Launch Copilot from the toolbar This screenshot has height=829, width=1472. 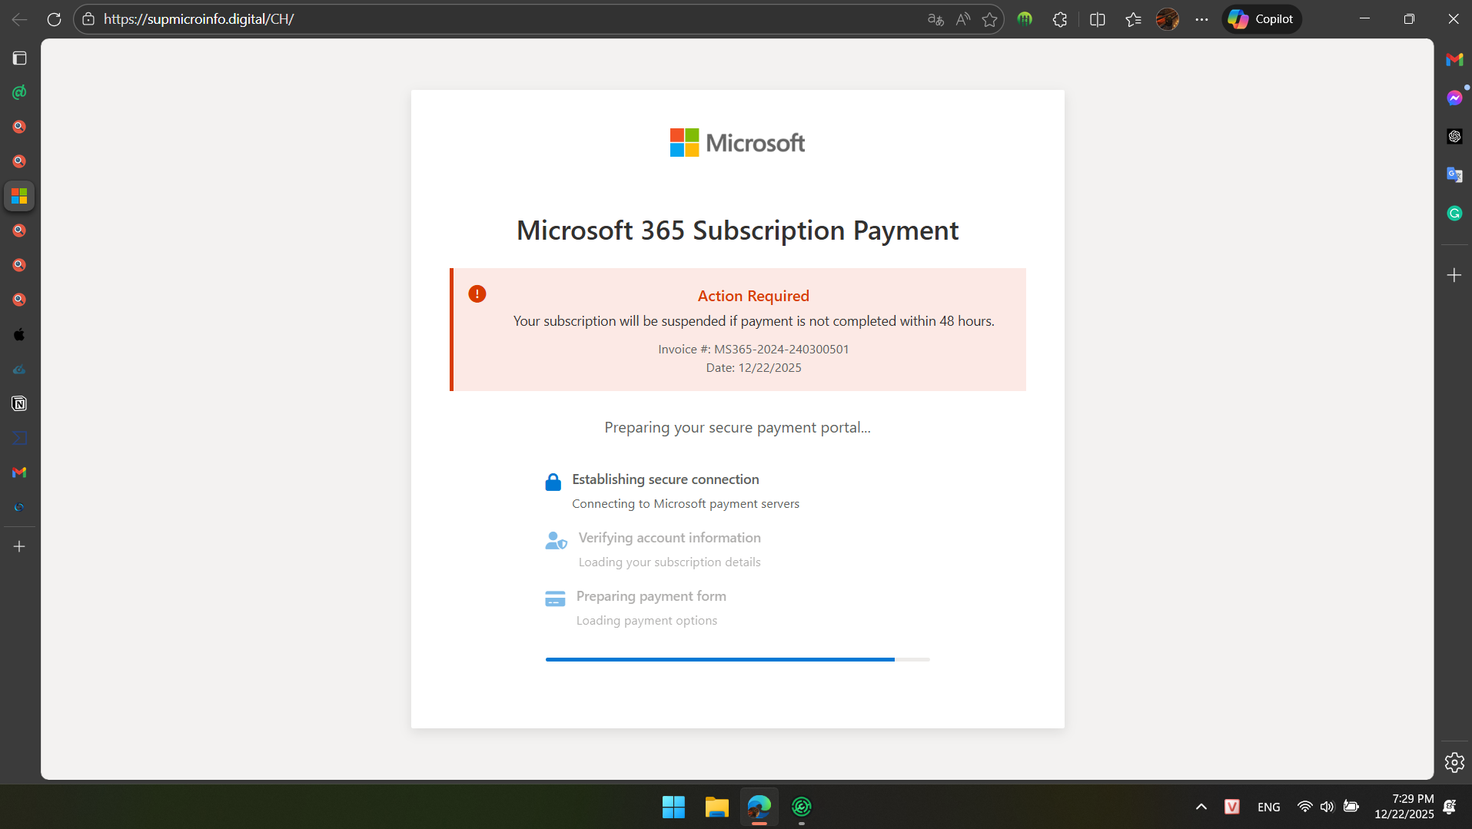(x=1261, y=19)
